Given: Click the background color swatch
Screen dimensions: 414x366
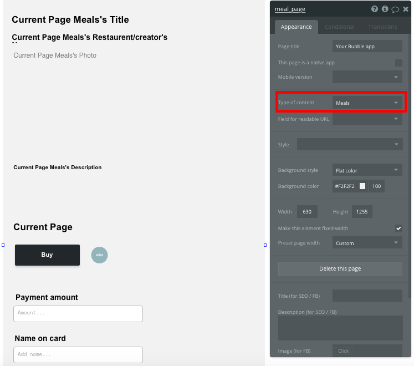Looking at the screenshot, I should (362, 186).
